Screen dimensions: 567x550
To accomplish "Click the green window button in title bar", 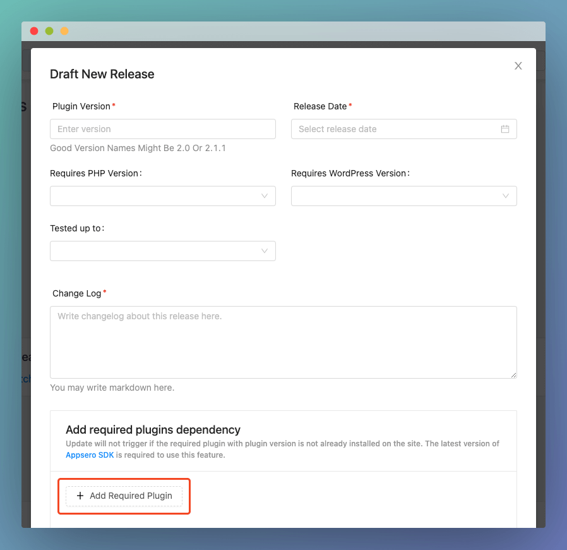I will [x=49, y=31].
